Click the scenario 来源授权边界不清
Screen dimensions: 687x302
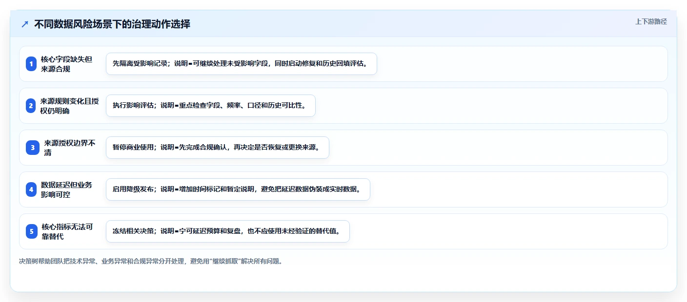pyautogui.click(x=70, y=148)
